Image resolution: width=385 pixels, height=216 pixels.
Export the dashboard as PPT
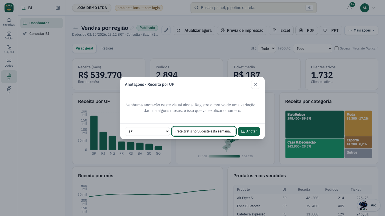331,30
